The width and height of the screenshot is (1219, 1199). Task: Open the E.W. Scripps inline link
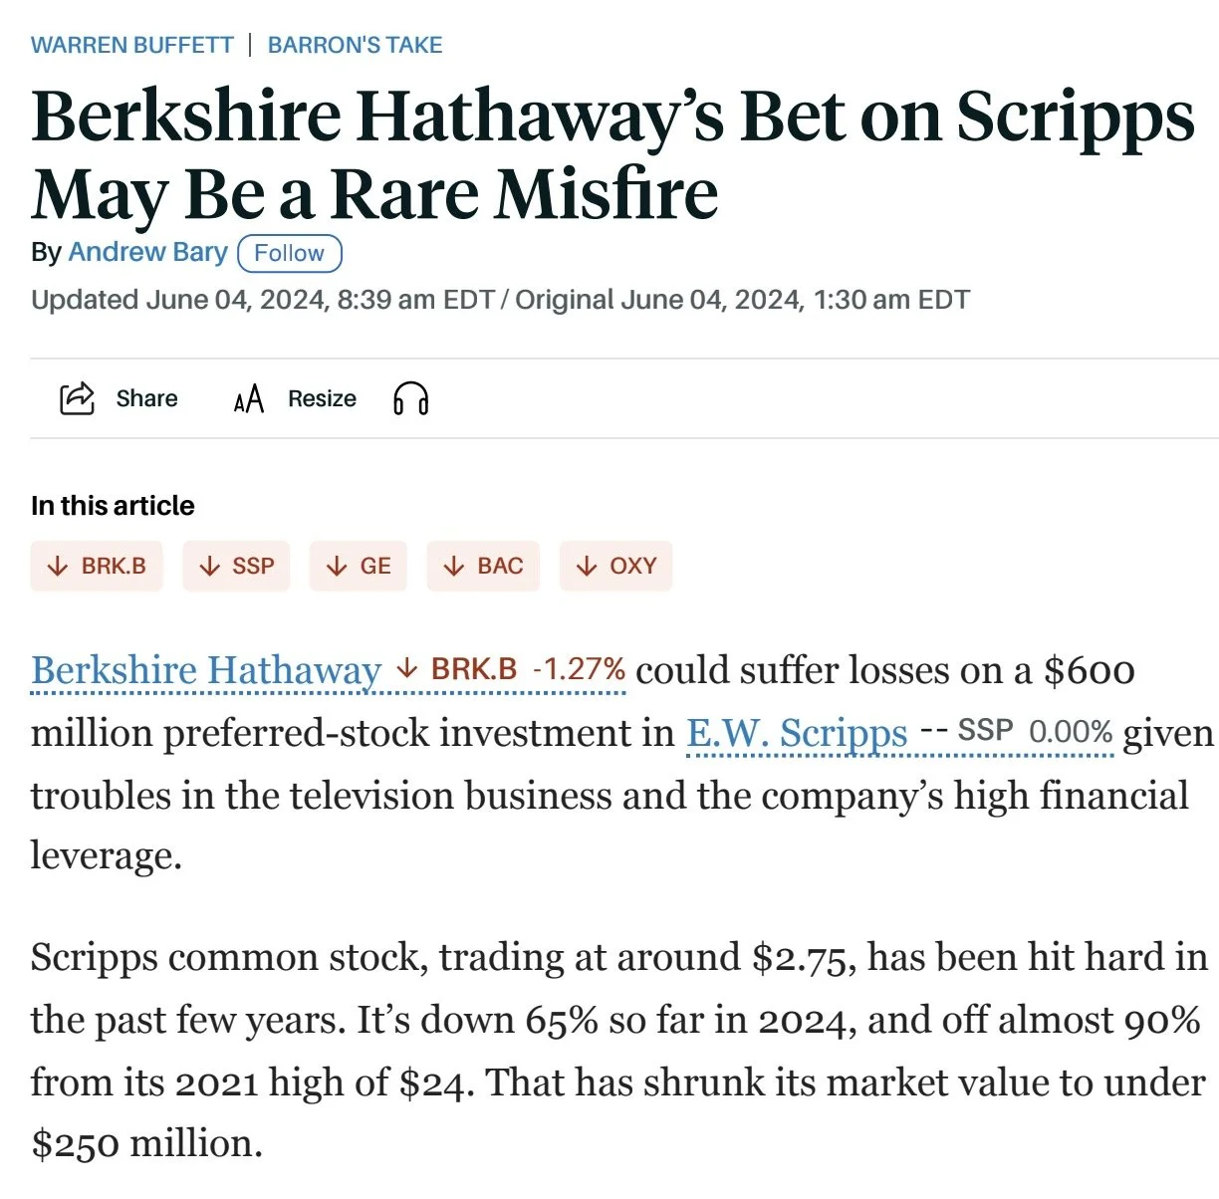(797, 733)
